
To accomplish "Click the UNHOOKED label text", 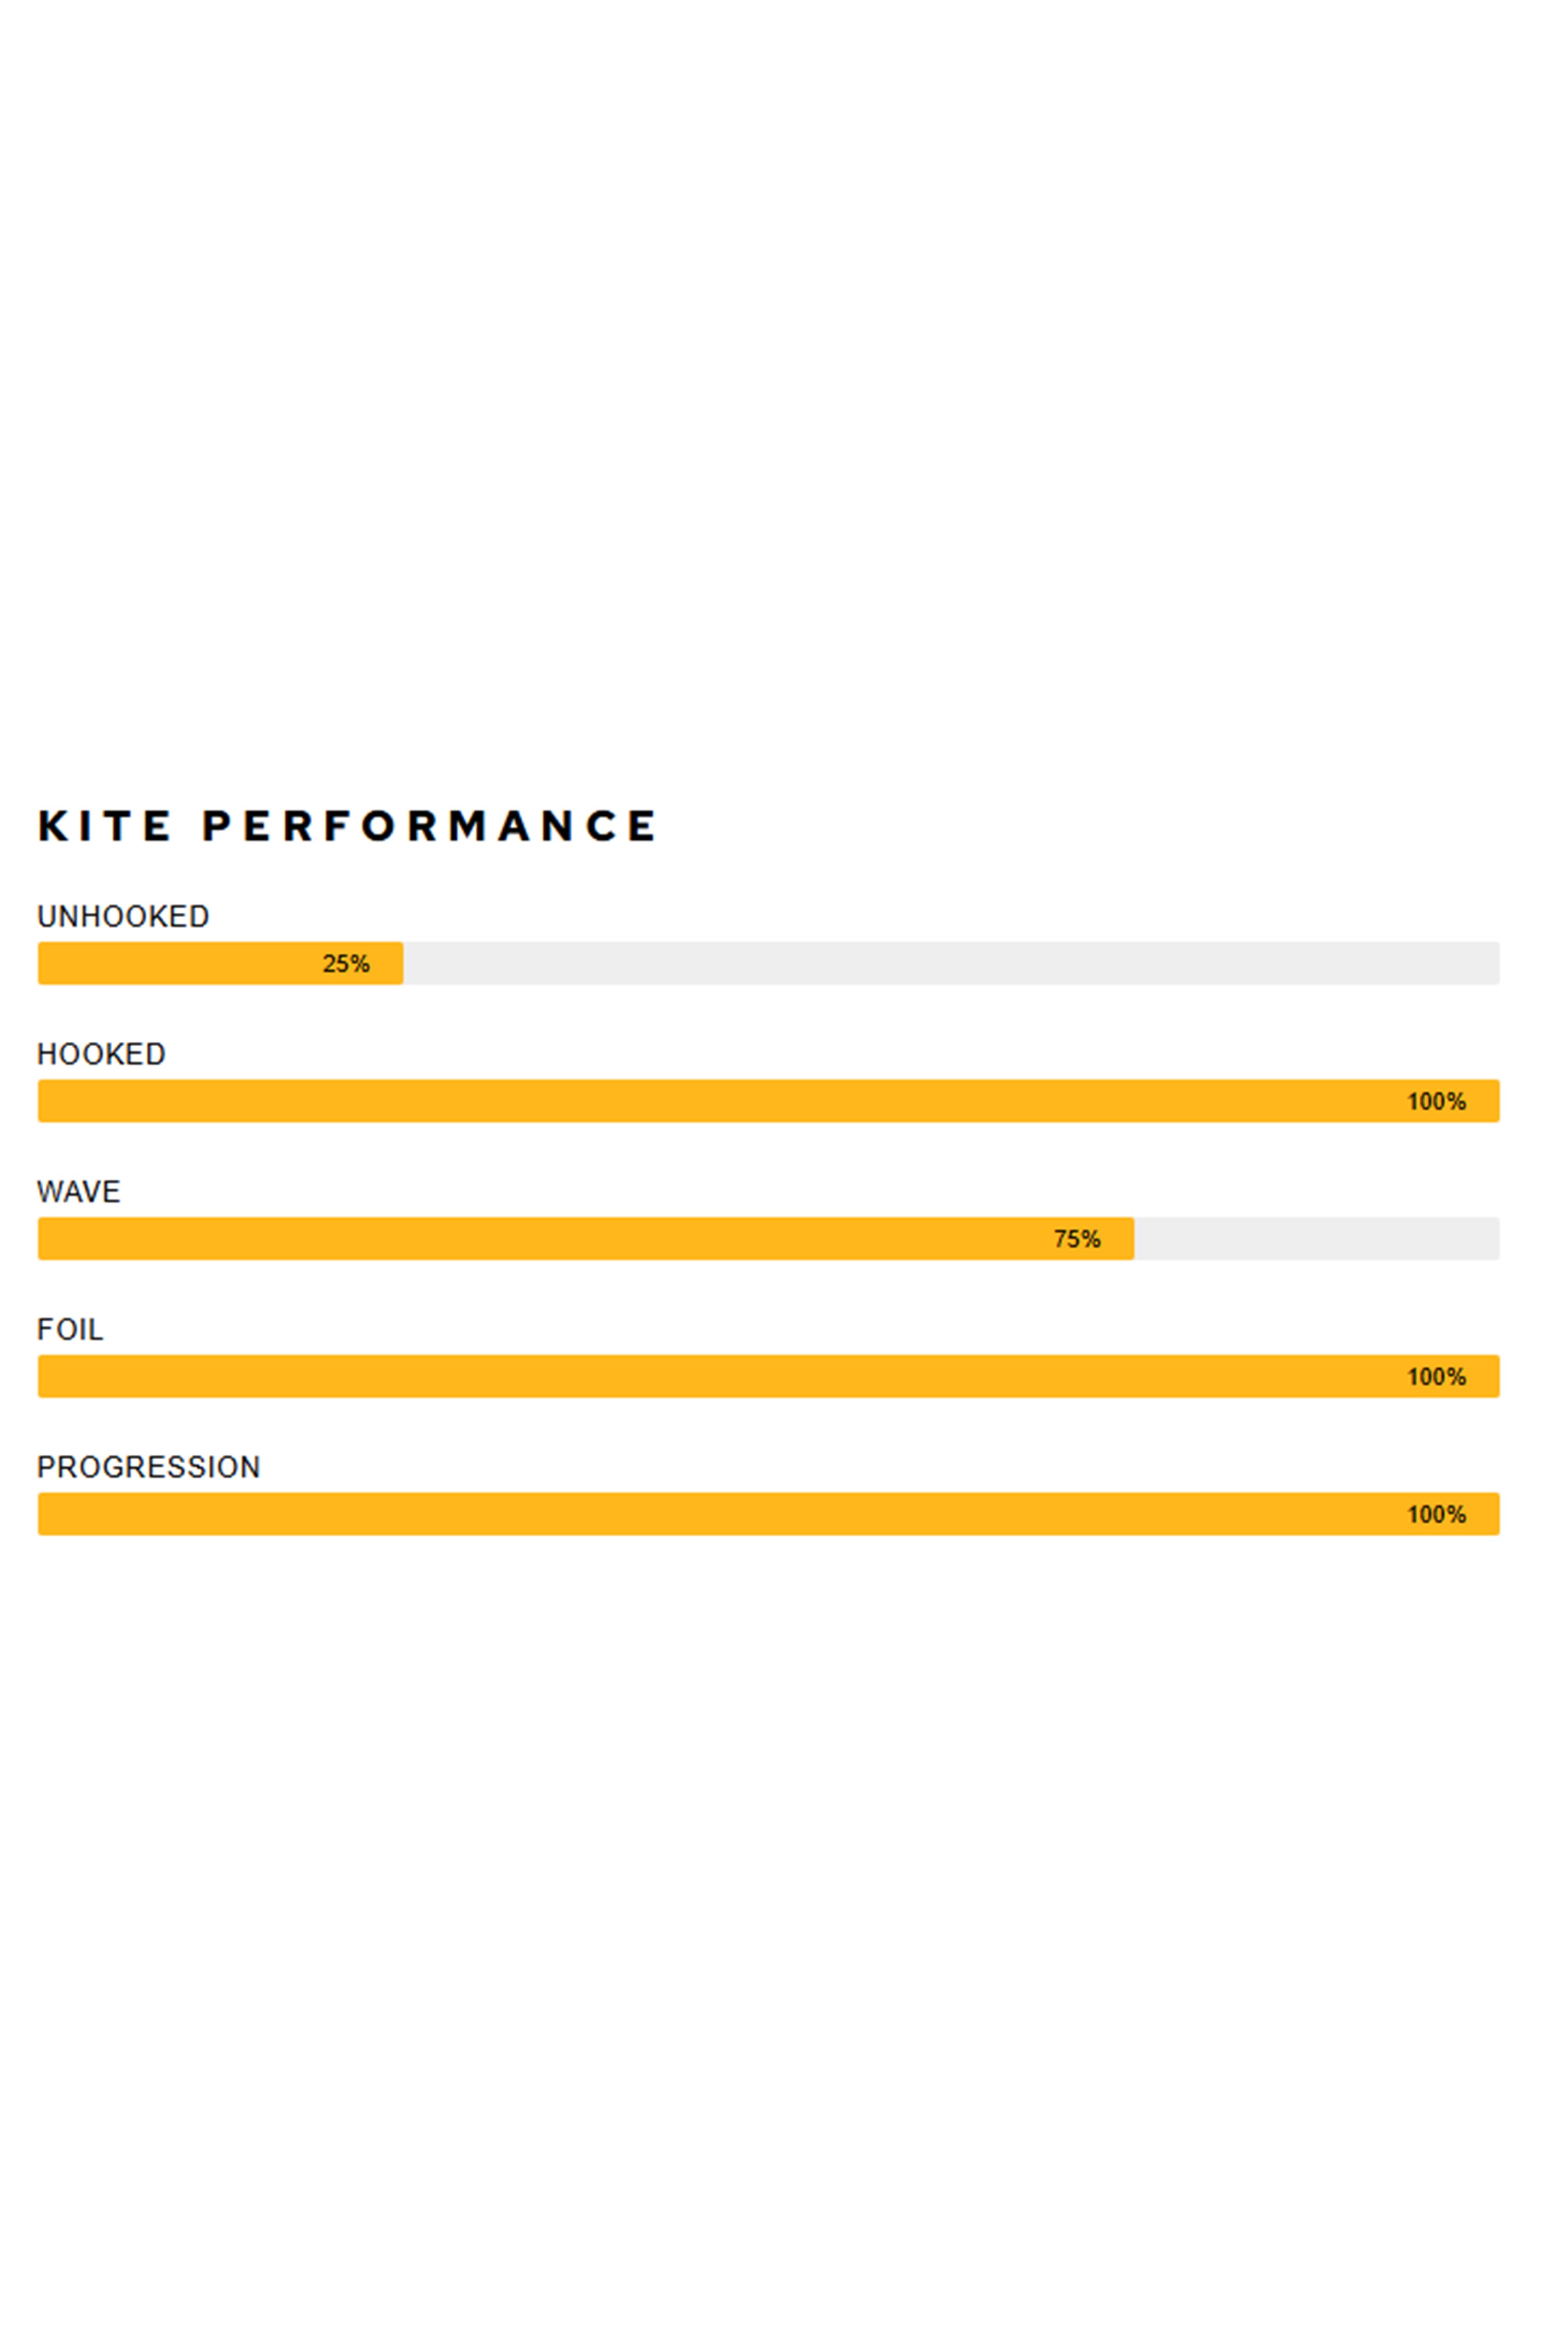I will (123, 917).
